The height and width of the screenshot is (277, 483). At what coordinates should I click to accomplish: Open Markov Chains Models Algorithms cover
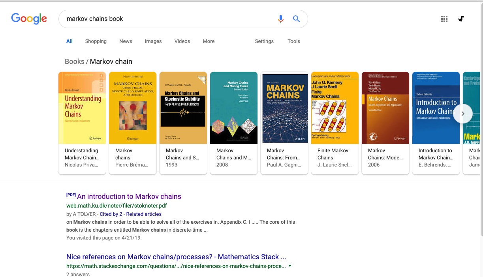(385, 108)
